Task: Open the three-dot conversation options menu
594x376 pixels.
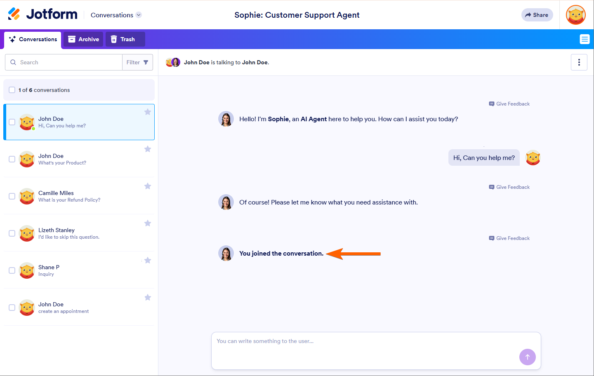Action: tap(579, 62)
